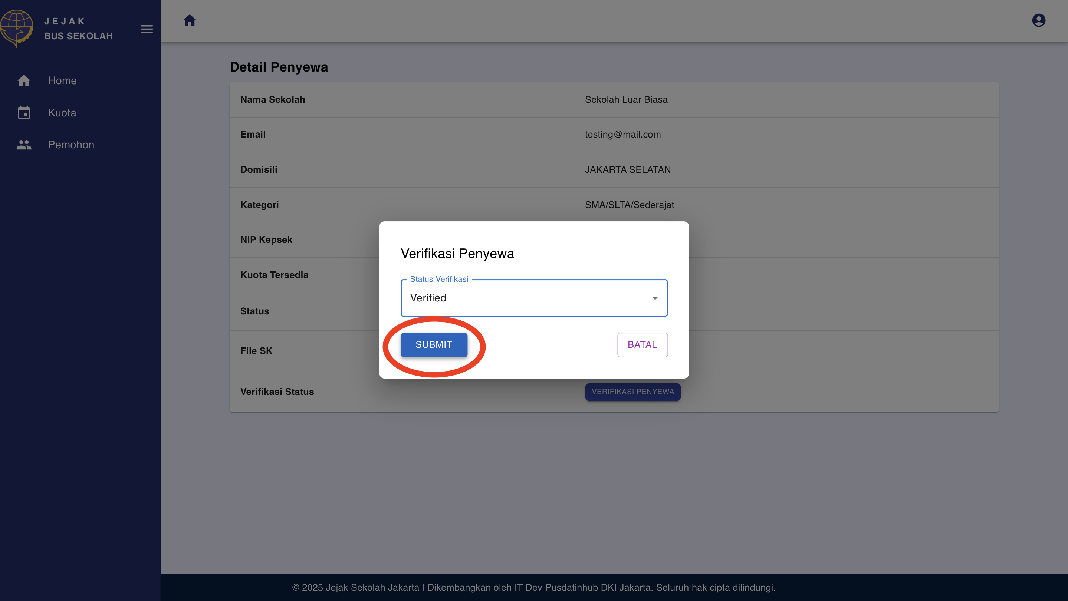Go to Home menu item
This screenshot has height=601, width=1068.
[x=62, y=80]
